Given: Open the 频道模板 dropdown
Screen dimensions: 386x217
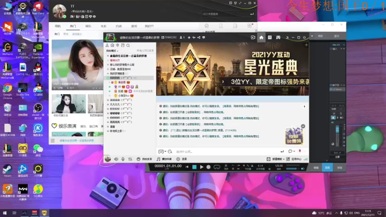Looking at the screenshot, I should click(276, 159).
